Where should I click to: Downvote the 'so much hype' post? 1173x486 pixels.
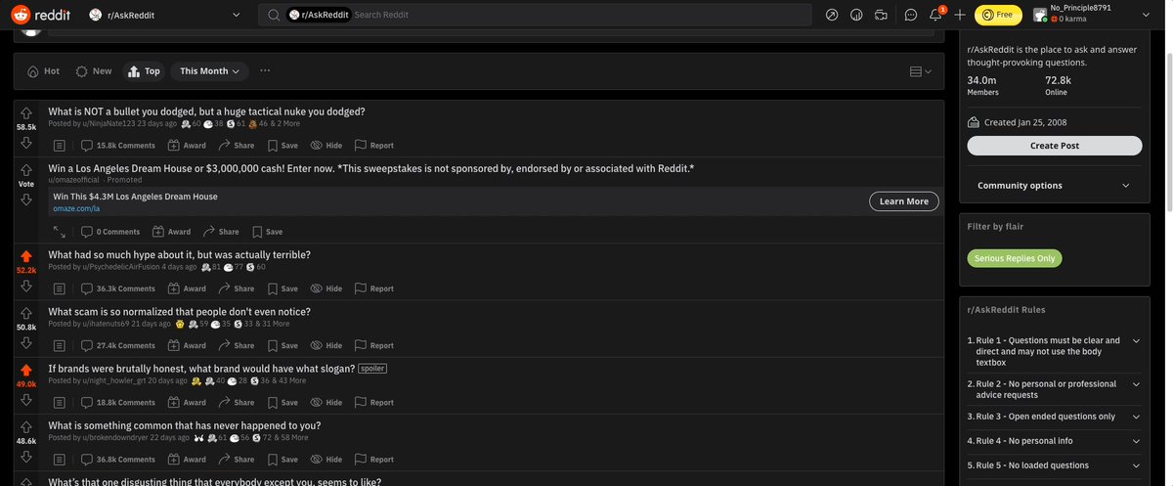(26, 286)
